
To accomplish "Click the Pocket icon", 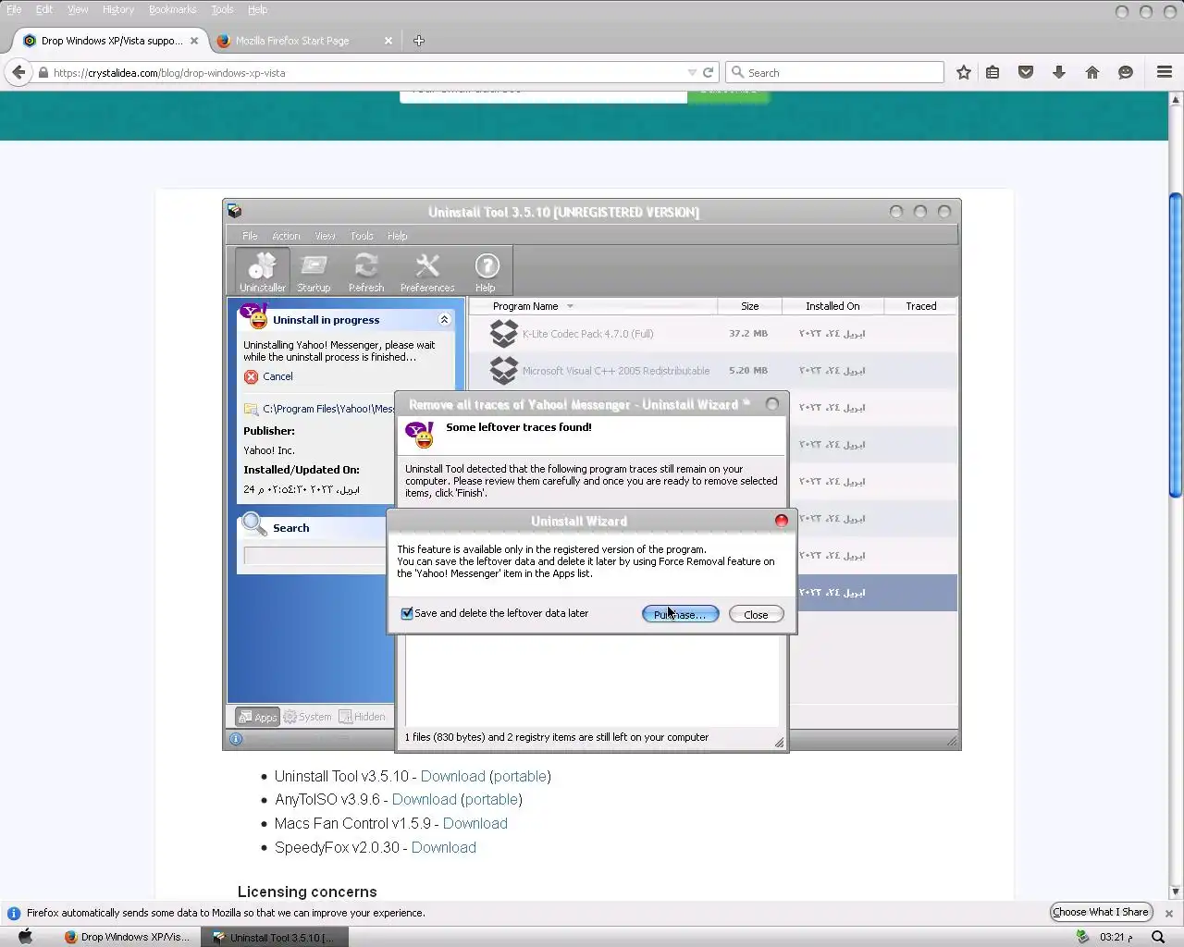I will (1026, 72).
